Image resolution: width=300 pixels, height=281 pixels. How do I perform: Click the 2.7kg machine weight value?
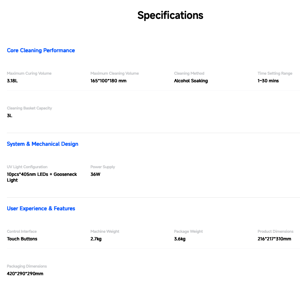point(96,239)
